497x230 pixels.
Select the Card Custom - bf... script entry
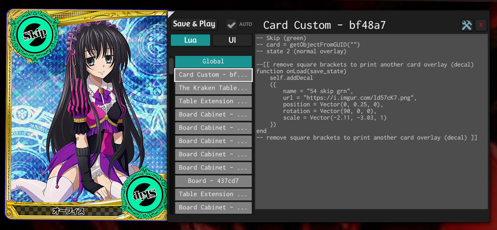tap(213, 75)
